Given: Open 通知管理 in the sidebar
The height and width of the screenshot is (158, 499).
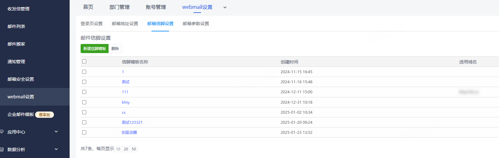Looking at the screenshot, I should click(16, 62).
